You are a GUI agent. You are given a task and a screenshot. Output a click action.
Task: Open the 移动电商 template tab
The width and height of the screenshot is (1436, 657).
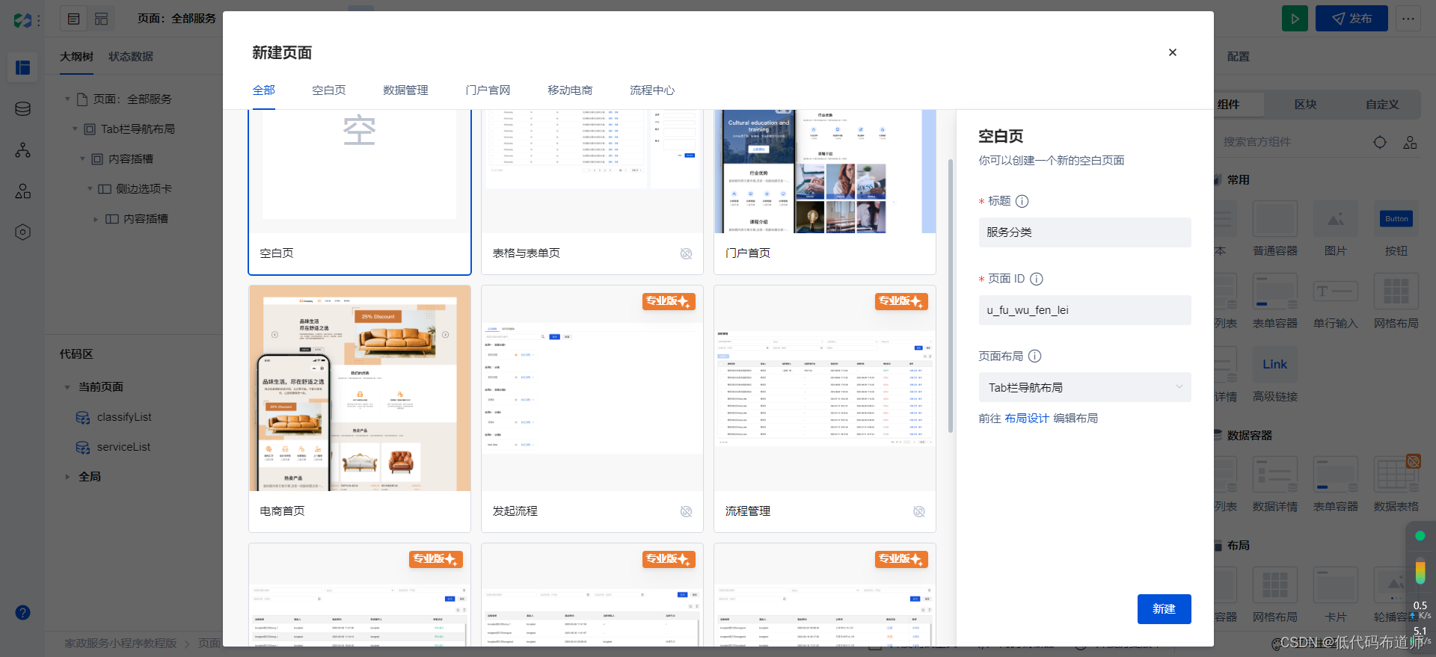[570, 90]
